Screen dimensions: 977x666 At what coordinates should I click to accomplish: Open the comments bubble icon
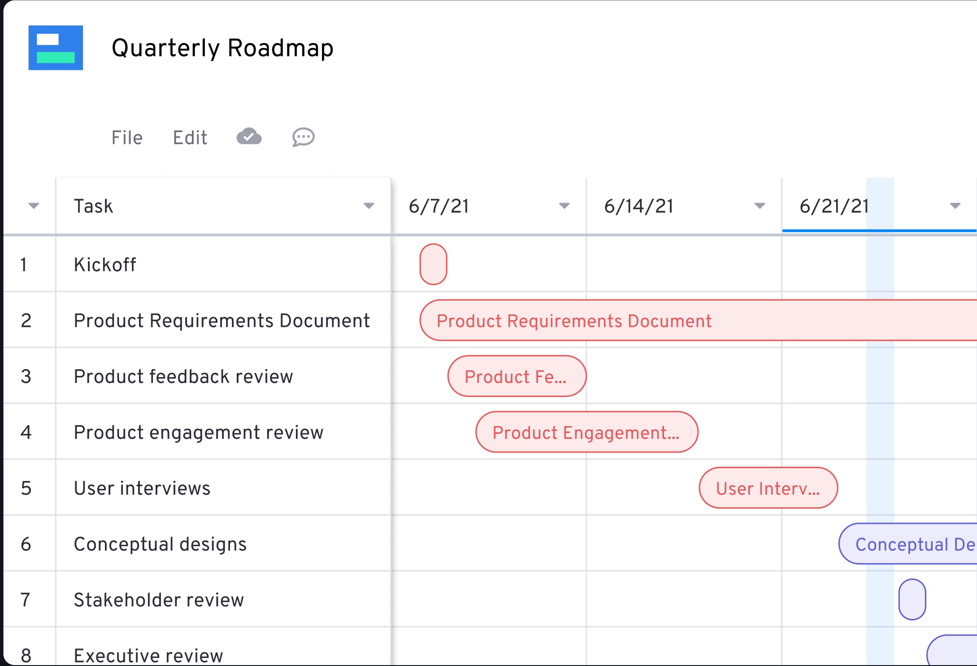[303, 138]
